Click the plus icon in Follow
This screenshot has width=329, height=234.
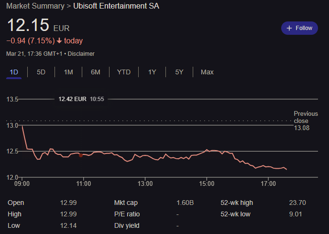[x=289, y=28]
